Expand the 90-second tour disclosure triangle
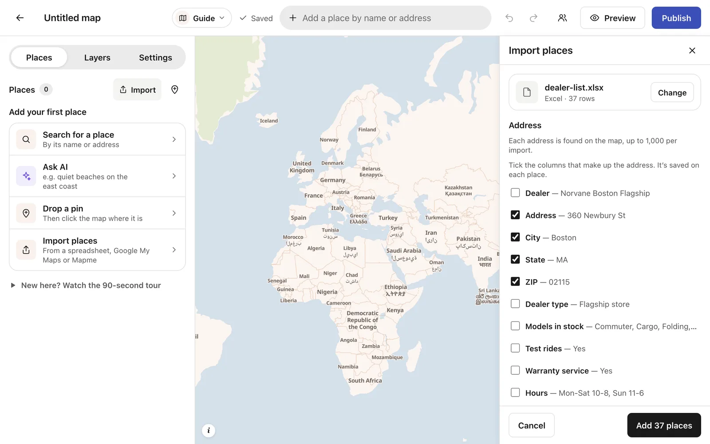This screenshot has width=710, height=444. point(13,285)
